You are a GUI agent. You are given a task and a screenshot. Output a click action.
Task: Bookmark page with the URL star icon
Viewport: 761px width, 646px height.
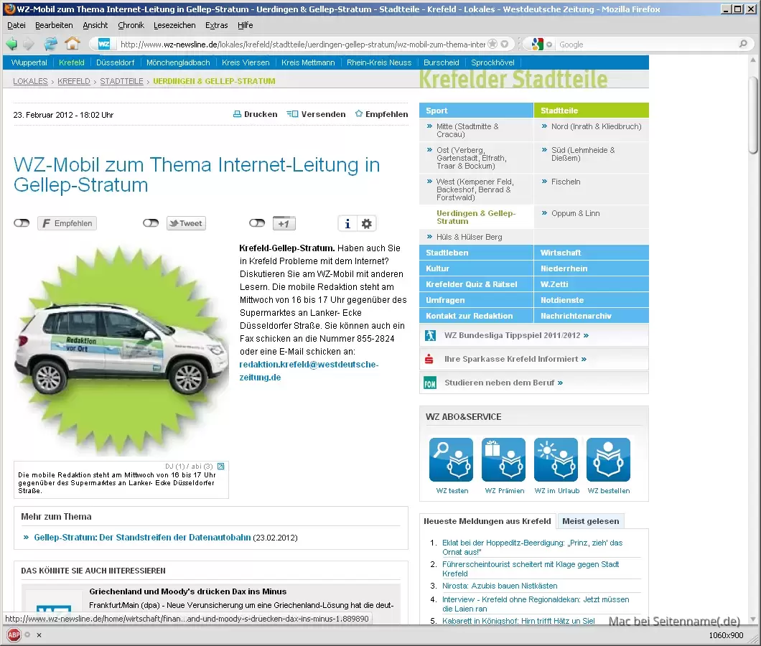[493, 45]
